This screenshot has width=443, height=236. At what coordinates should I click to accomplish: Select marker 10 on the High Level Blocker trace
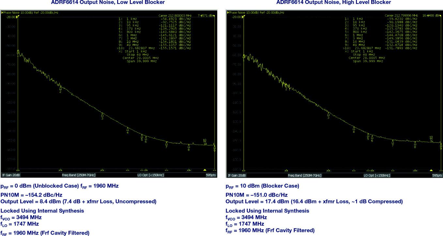(x=431, y=139)
